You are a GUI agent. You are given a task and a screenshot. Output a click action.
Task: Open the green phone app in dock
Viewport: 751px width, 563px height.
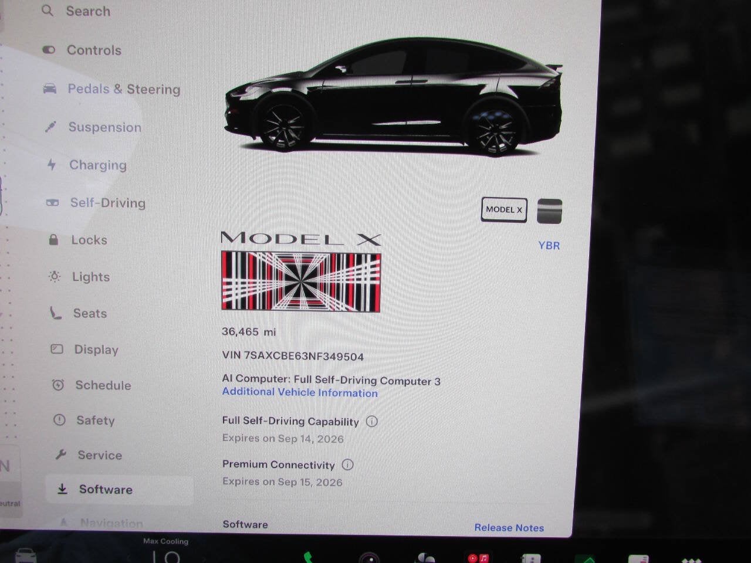pyautogui.click(x=309, y=558)
